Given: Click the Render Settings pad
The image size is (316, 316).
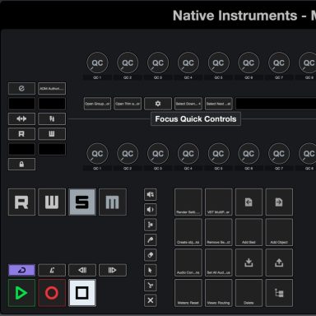Looking at the screenshot, I should [188, 202].
